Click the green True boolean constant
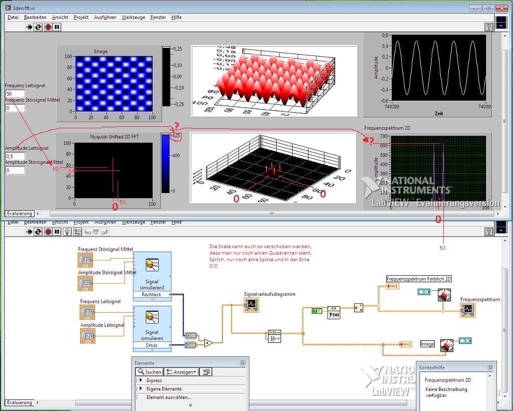 tap(317, 311)
